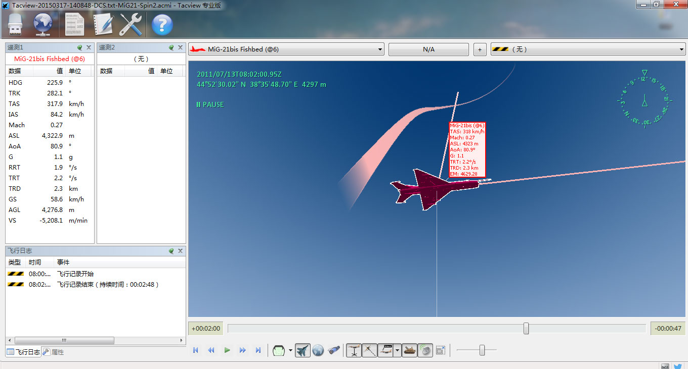The width and height of the screenshot is (688, 369).
Task: Click the flight log horizontal scrollbar
Action: pyautogui.click(x=64, y=340)
